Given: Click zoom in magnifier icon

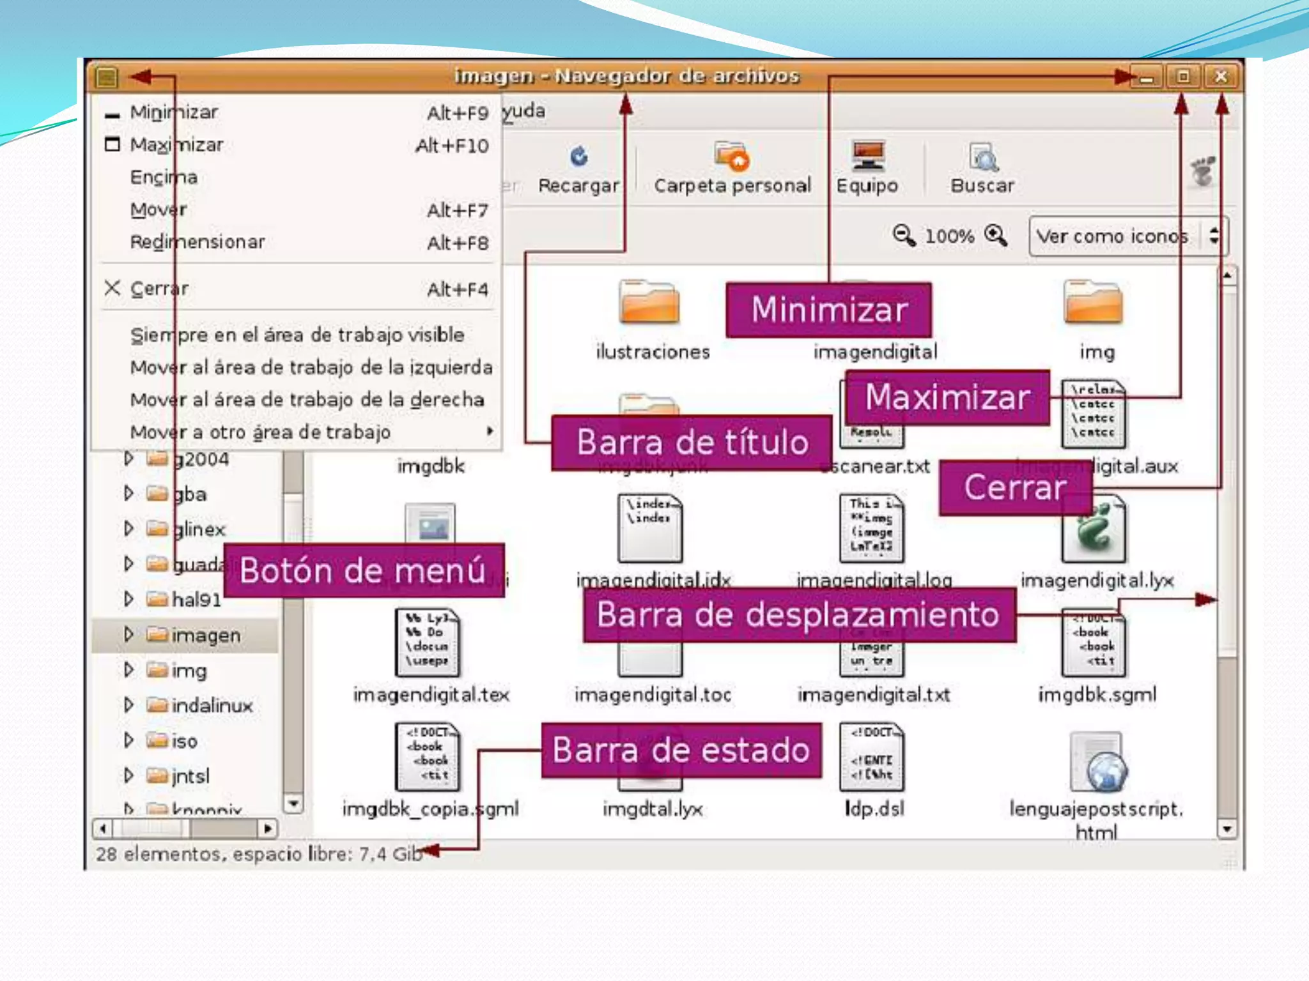Looking at the screenshot, I should (996, 236).
